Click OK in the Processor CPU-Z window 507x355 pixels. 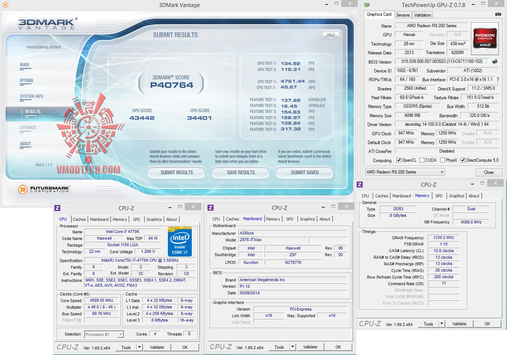185,347
